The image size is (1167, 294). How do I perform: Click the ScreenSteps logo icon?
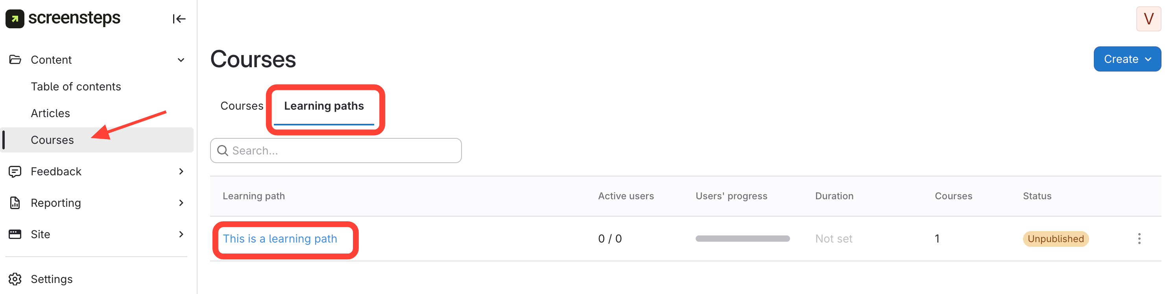(x=15, y=18)
